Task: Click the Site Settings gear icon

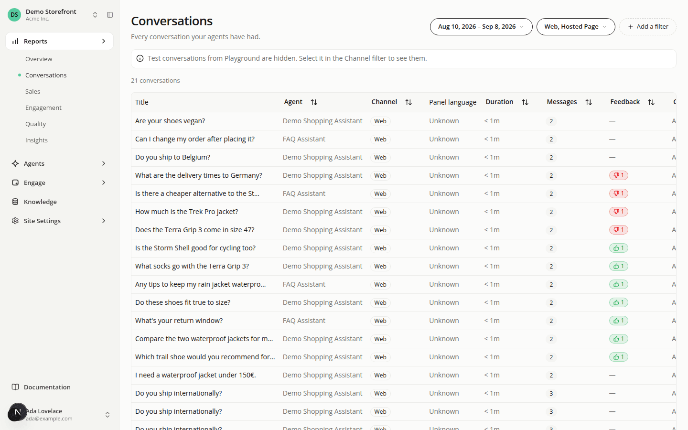Action: (x=15, y=221)
